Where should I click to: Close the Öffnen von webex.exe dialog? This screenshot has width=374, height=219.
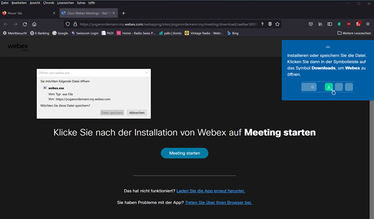pos(147,73)
